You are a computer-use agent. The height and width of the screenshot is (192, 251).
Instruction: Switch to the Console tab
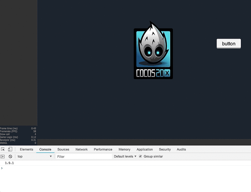(x=45, y=149)
